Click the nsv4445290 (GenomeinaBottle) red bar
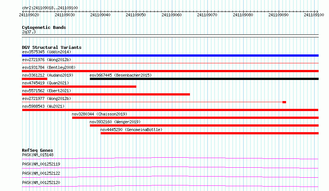Screen dimensions: 329x191 pyautogui.click(x=210, y=133)
